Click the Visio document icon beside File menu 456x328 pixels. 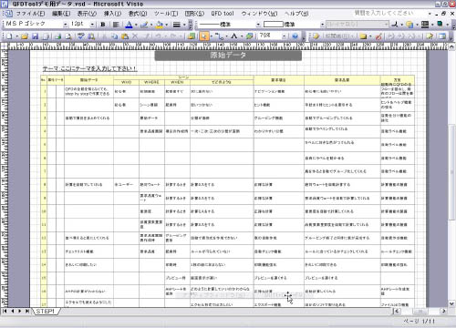(7, 14)
